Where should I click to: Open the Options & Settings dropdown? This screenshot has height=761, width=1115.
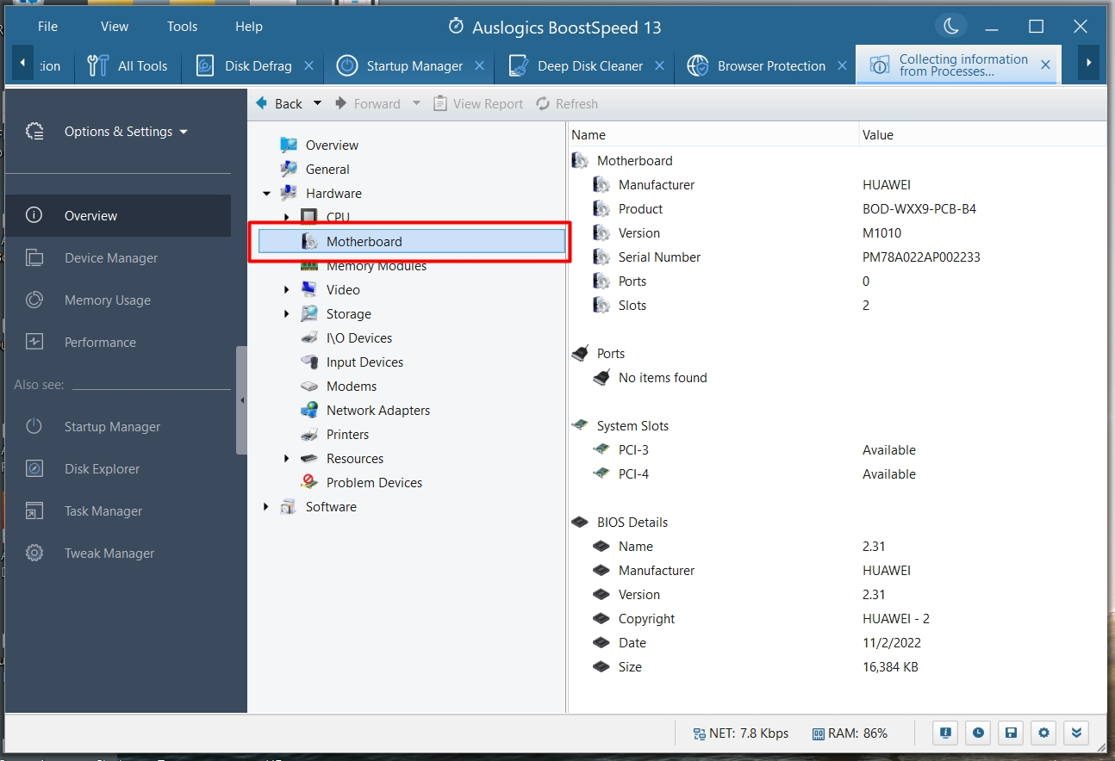[x=126, y=132]
